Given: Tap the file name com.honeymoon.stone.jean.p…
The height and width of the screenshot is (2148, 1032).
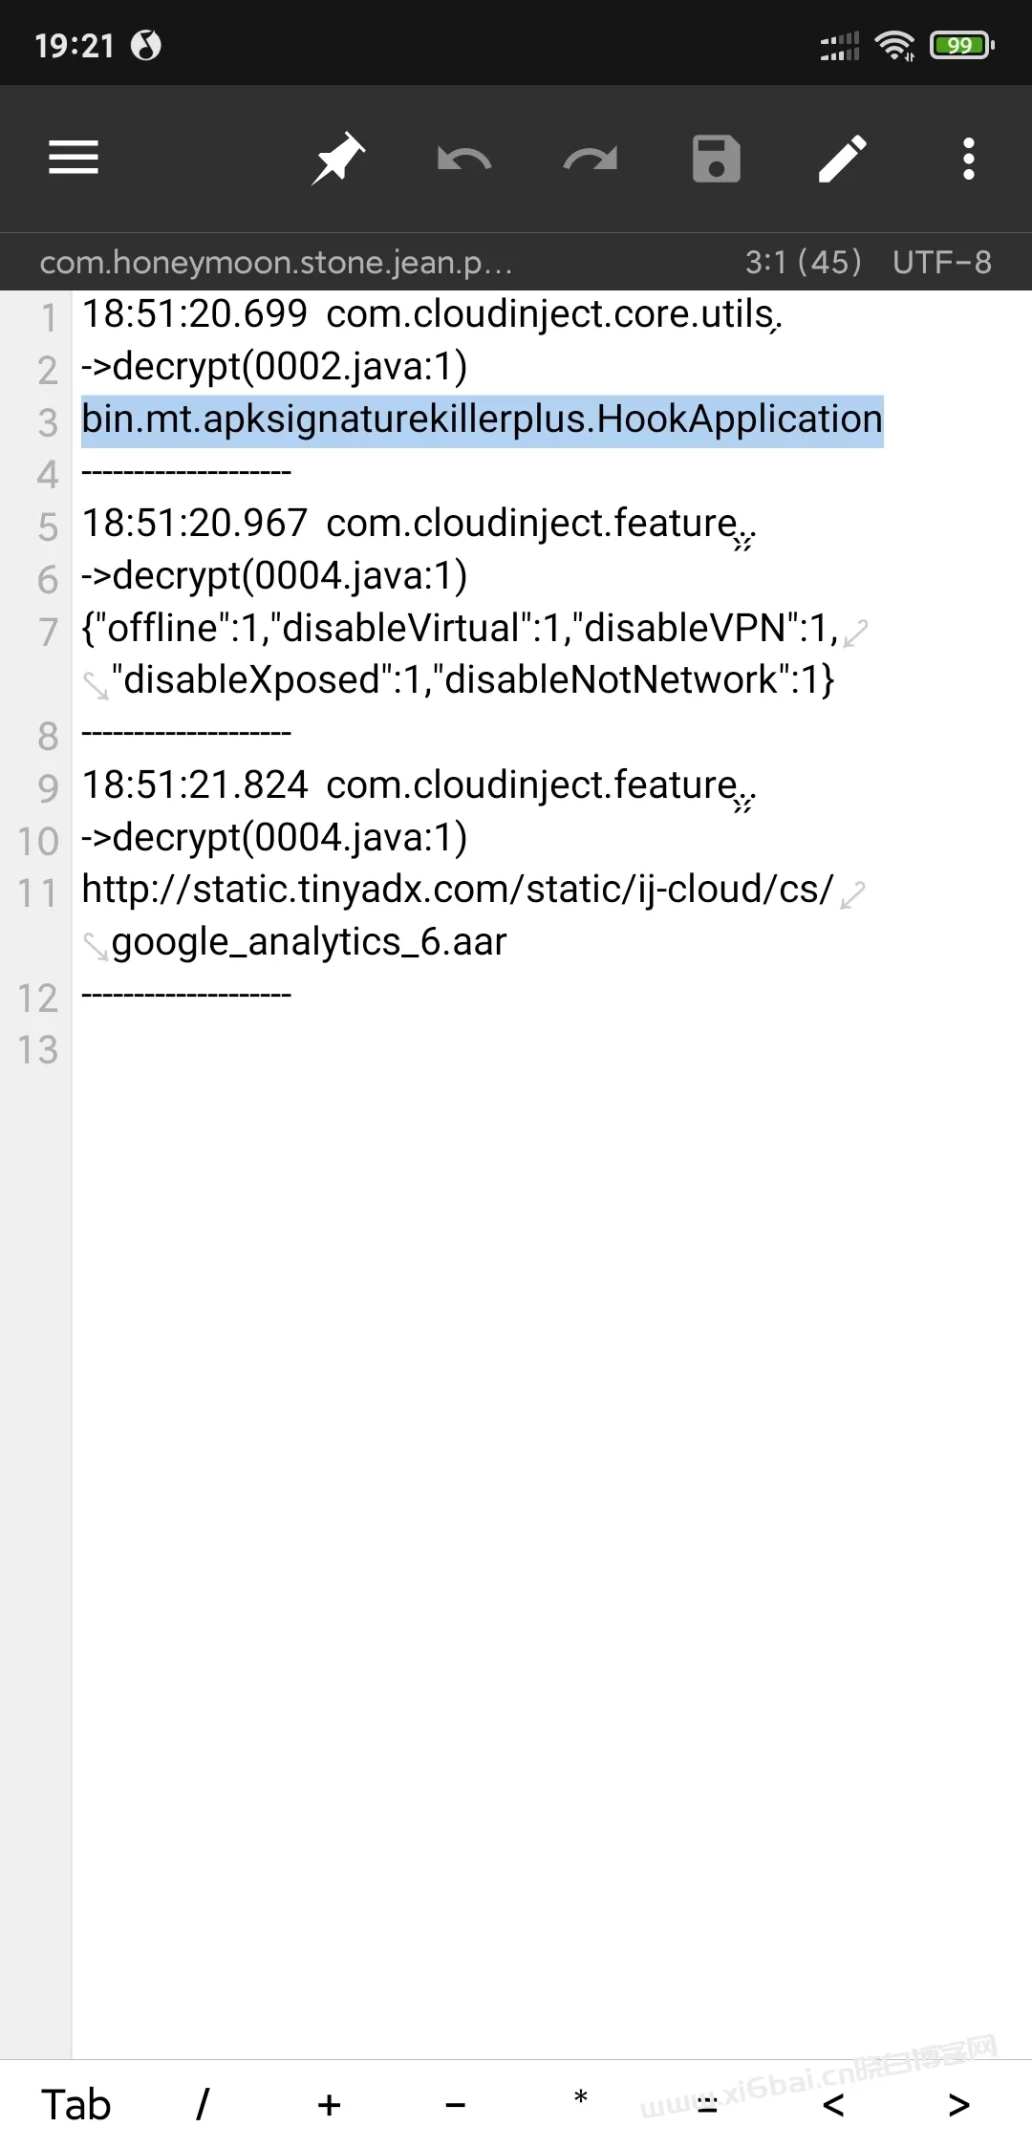Looking at the screenshot, I should click(x=276, y=262).
